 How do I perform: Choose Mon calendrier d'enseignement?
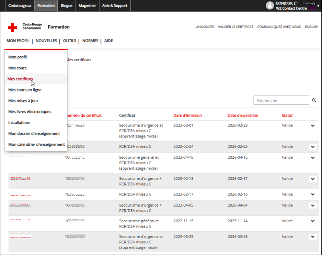(36, 144)
